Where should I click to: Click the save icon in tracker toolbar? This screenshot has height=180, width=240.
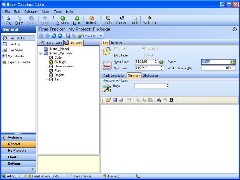[68, 36]
